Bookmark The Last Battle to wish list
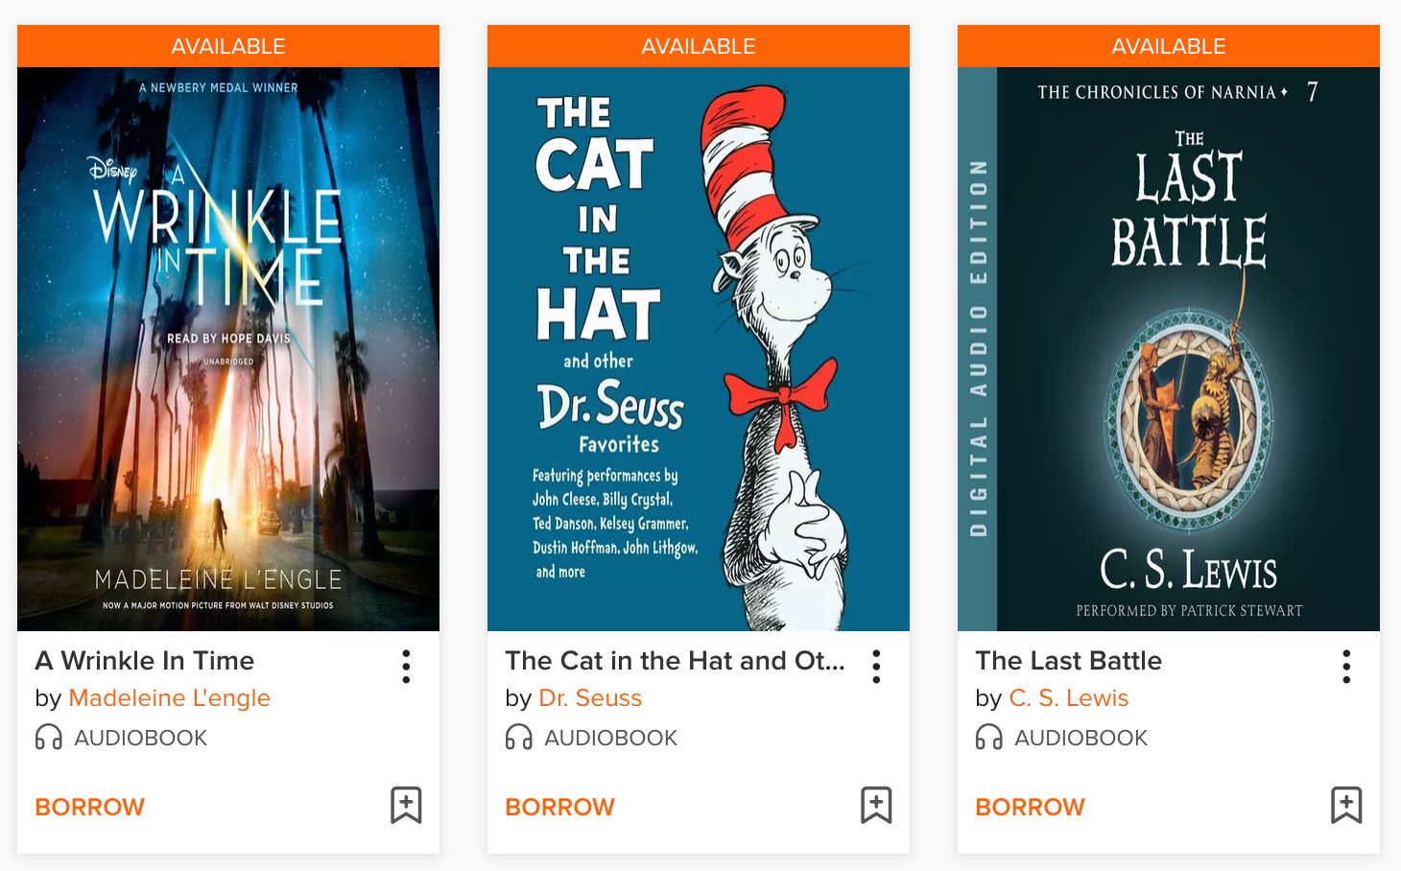The width and height of the screenshot is (1401, 871). [x=1346, y=805]
